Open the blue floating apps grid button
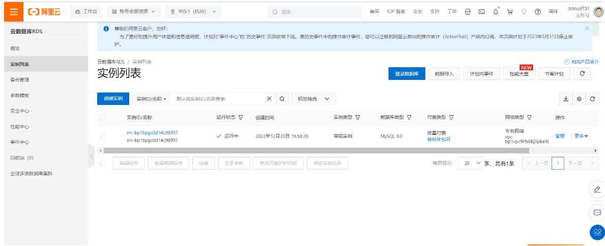This screenshot has width=605, height=246. (x=597, y=232)
